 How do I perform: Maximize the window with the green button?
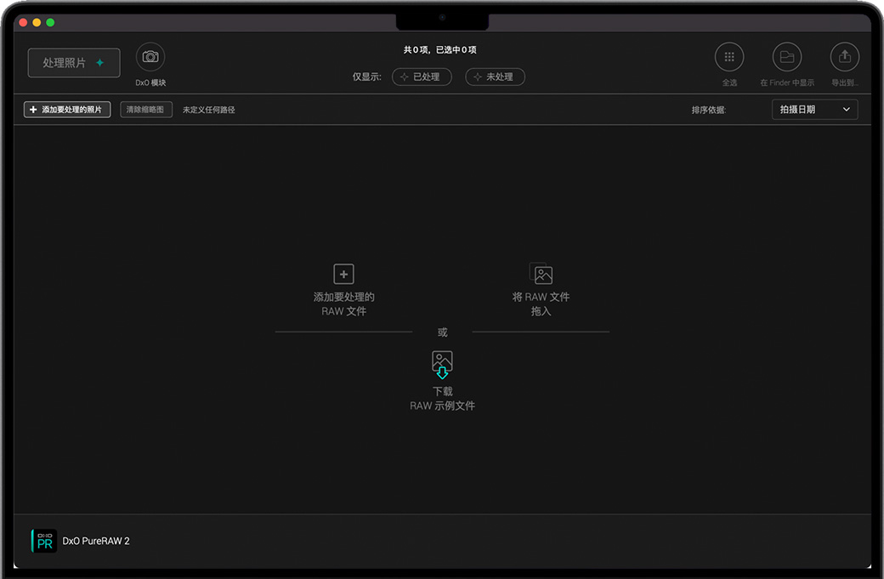click(x=50, y=22)
